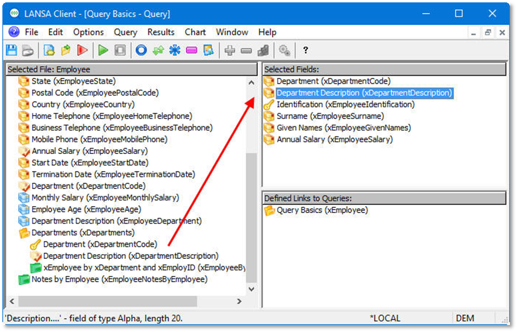Viewport: 517px width, 332px height.
Task: Select Mobile Phone (xEmployeeMobilePhone) field
Action: pos(100,139)
